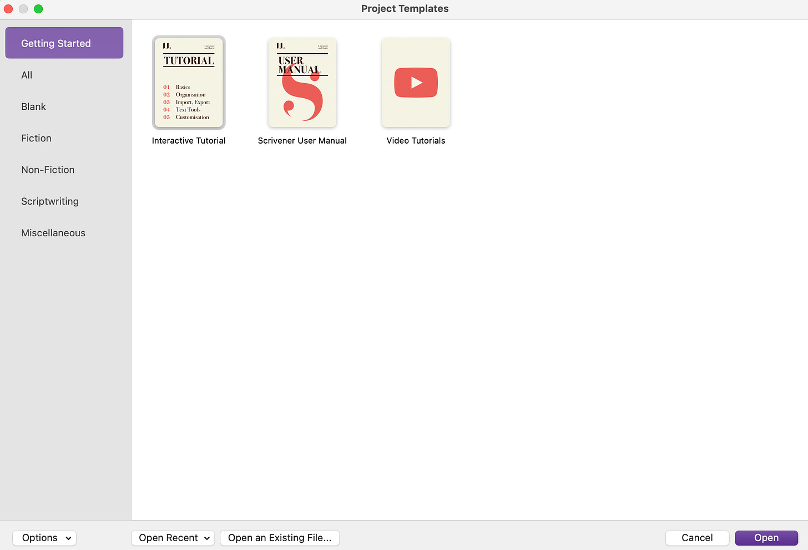This screenshot has height=550, width=808.
Task: Select the Scrivener User Manual icon
Action: (302, 83)
